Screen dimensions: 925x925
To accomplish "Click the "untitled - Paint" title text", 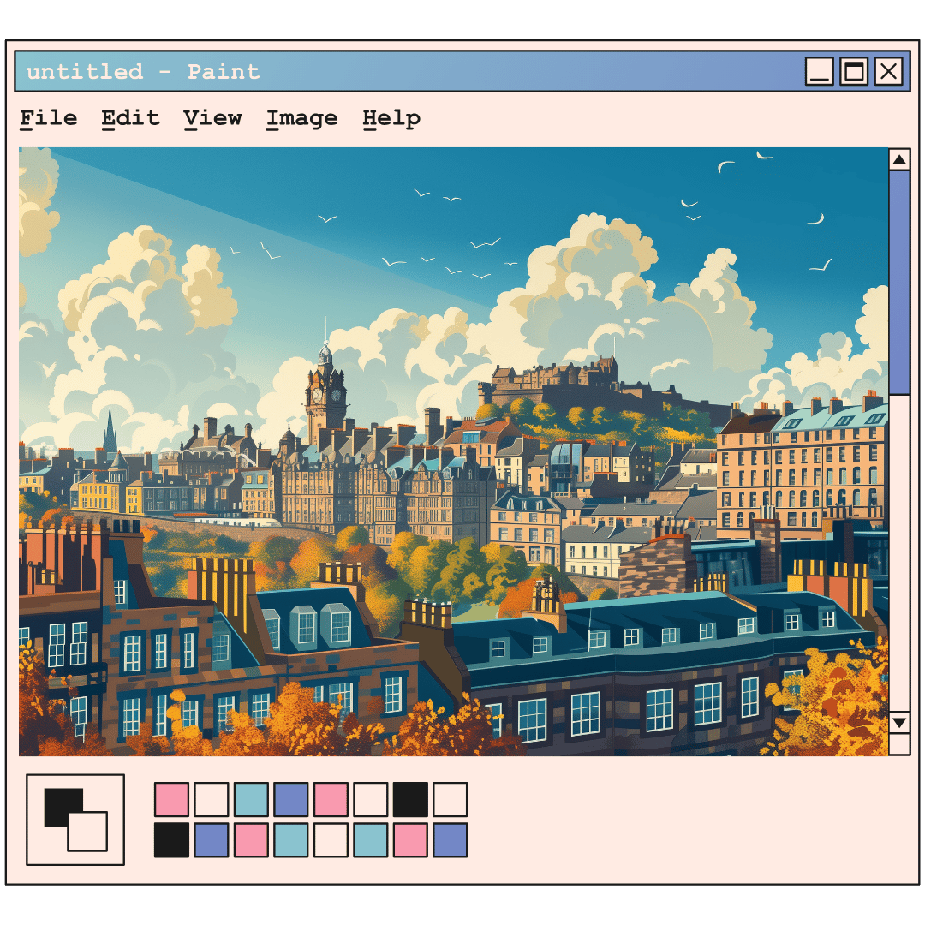I will (x=143, y=71).
